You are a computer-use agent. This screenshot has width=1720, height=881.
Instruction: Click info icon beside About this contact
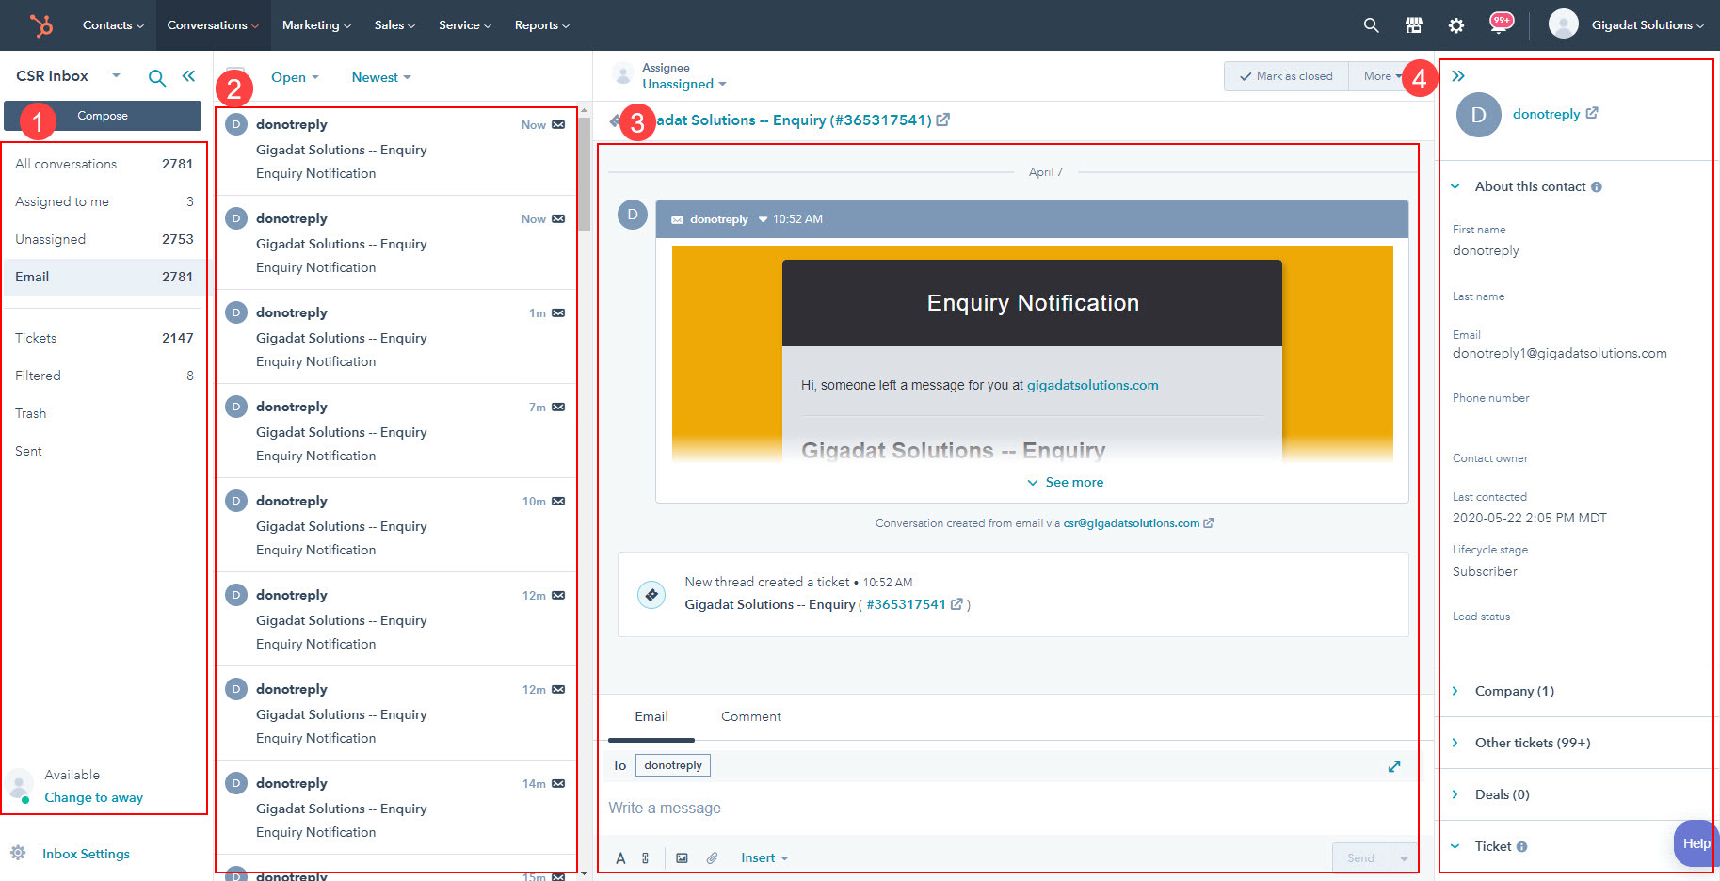pos(1597,187)
